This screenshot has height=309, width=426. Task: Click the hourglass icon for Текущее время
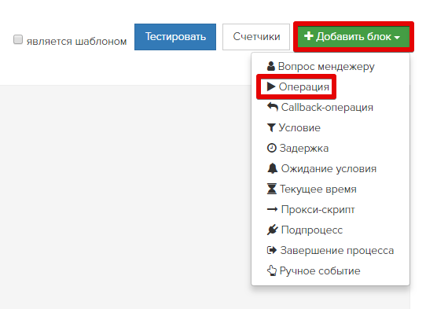[272, 189]
